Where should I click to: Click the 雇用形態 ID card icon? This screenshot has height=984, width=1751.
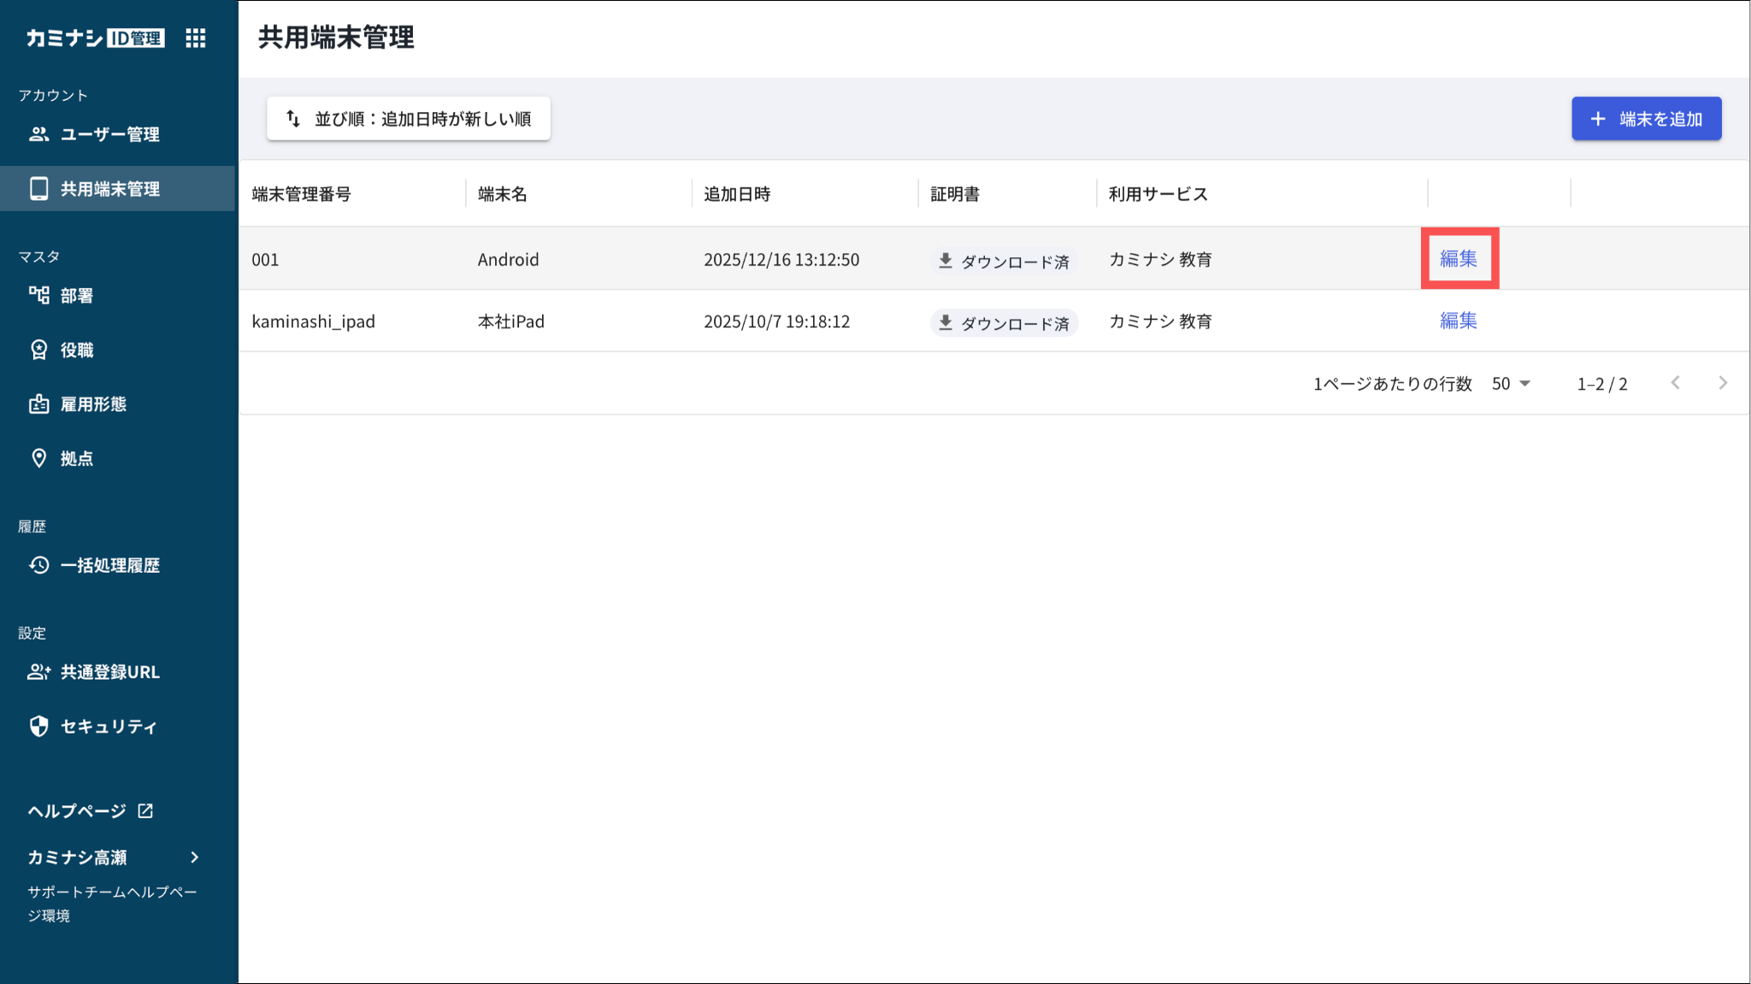pos(38,404)
